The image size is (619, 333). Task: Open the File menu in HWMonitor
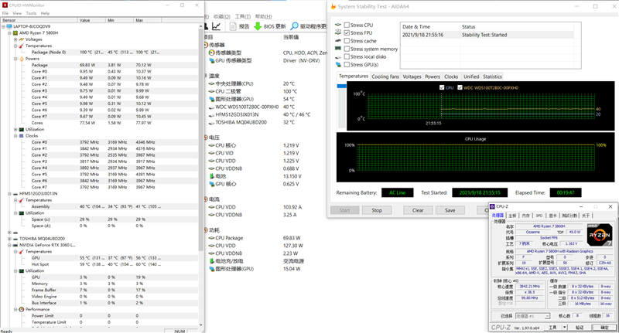[5, 13]
